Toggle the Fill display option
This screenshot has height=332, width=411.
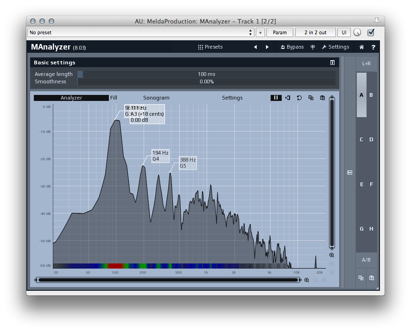(x=114, y=98)
